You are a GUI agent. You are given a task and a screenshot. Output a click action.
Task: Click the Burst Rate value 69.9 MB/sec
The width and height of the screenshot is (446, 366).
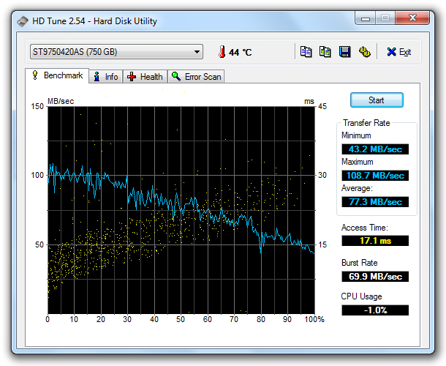tap(375, 277)
